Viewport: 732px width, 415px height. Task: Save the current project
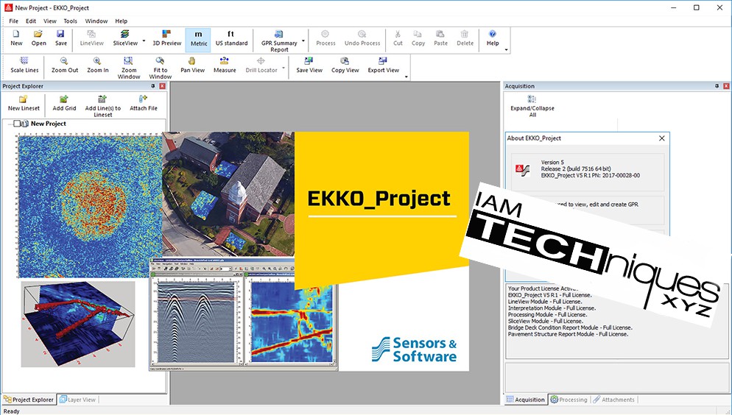tap(60, 38)
